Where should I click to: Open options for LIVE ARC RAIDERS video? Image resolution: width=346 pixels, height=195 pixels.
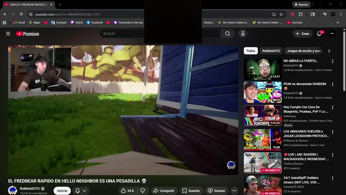pyautogui.click(x=333, y=155)
